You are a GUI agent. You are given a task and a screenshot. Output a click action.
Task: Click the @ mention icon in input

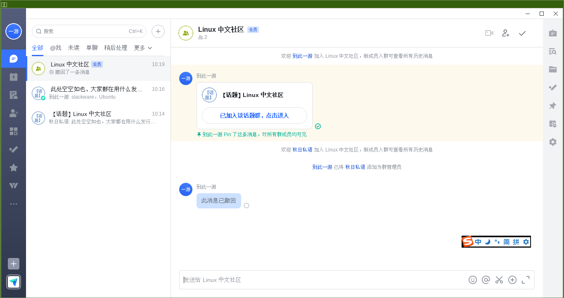click(486, 280)
